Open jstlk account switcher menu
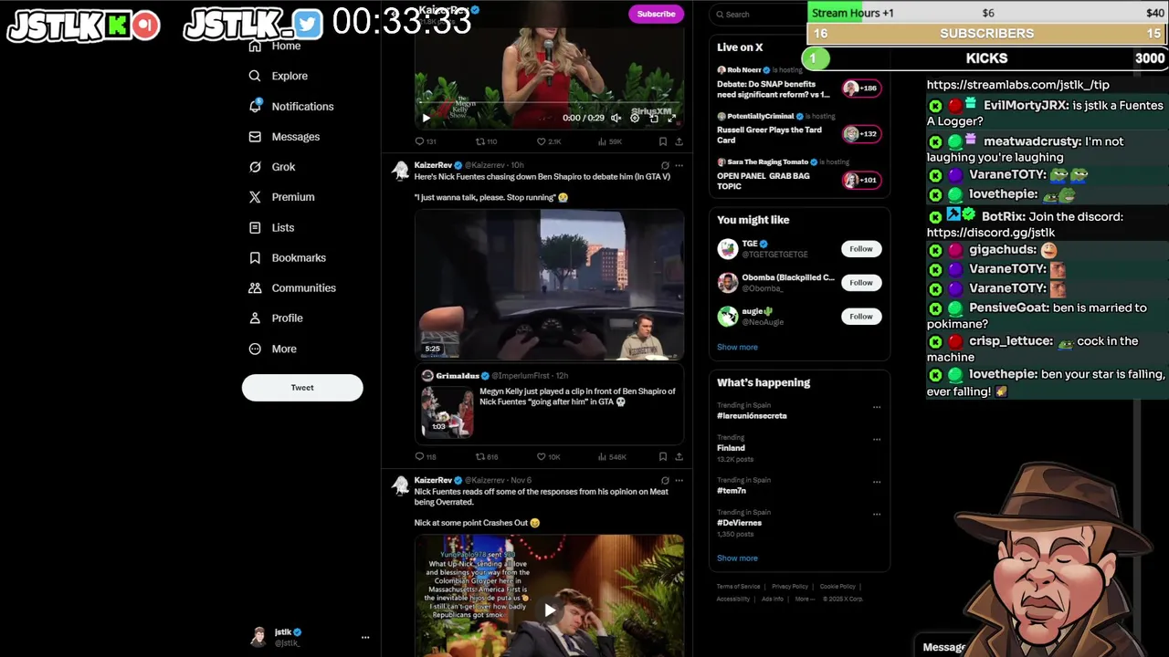1169x657 pixels. coord(364,637)
